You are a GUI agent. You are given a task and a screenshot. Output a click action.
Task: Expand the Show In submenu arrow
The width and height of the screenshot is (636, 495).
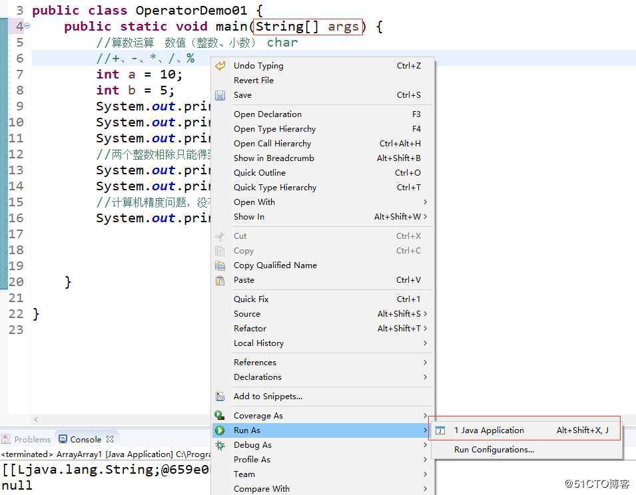tap(425, 217)
